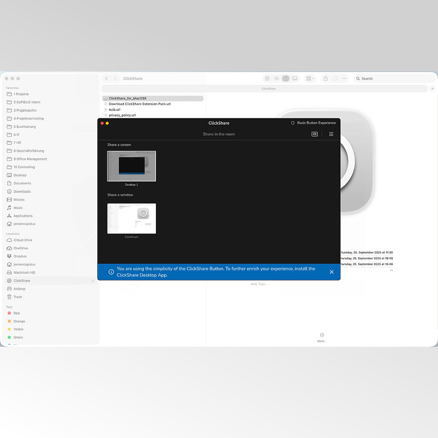Switch Finder to column view
Screen dimensions: 438x438
pyautogui.click(x=286, y=79)
